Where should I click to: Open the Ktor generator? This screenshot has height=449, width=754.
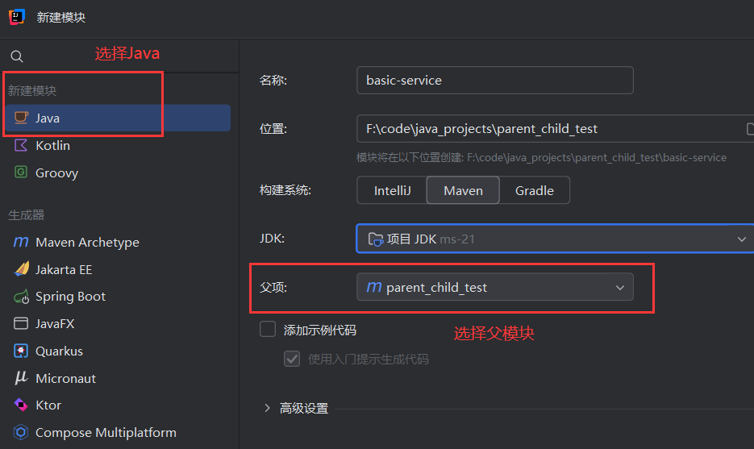tap(48, 405)
